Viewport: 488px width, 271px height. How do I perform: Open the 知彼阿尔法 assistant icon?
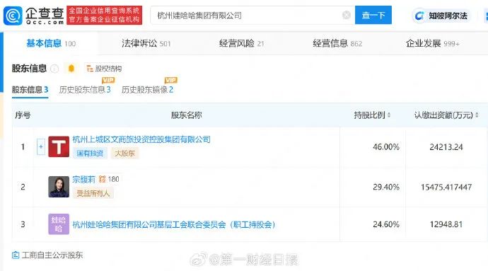click(419, 16)
